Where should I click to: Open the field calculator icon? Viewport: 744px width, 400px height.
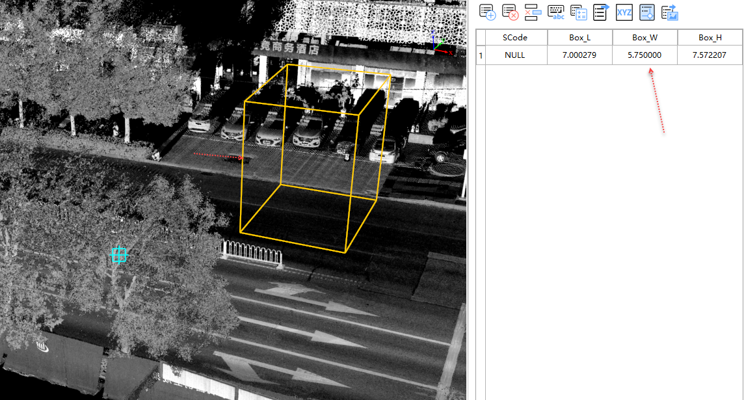(579, 12)
